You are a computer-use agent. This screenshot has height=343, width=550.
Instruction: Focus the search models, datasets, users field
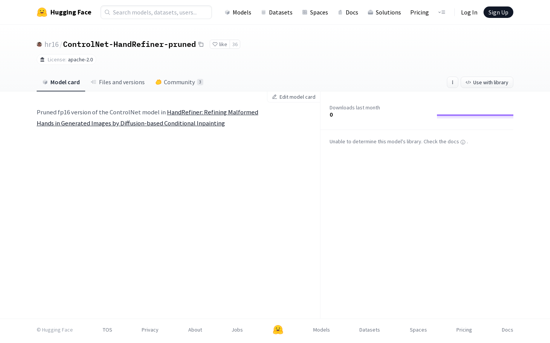pyautogui.click(x=156, y=12)
